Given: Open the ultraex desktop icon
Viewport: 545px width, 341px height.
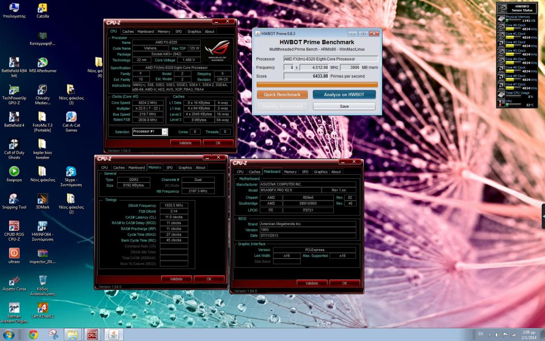Looking at the screenshot, I should click(14, 256).
